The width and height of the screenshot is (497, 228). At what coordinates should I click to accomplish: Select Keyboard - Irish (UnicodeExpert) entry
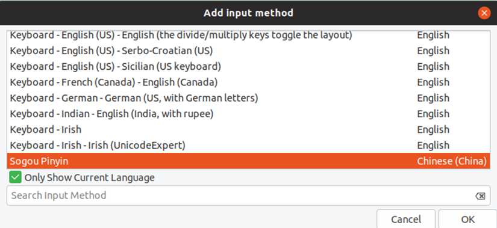pyautogui.click(x=248, y=146)
